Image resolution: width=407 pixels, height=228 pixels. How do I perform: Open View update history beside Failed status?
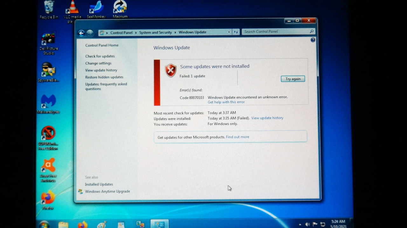[x=267, y=118]
